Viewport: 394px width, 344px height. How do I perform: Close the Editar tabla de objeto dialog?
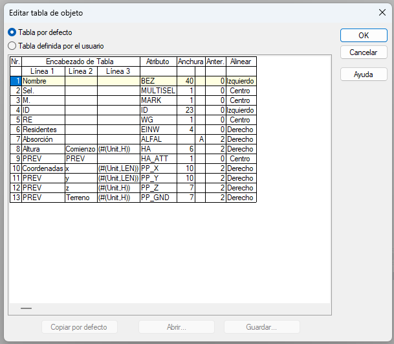(382, 12)
